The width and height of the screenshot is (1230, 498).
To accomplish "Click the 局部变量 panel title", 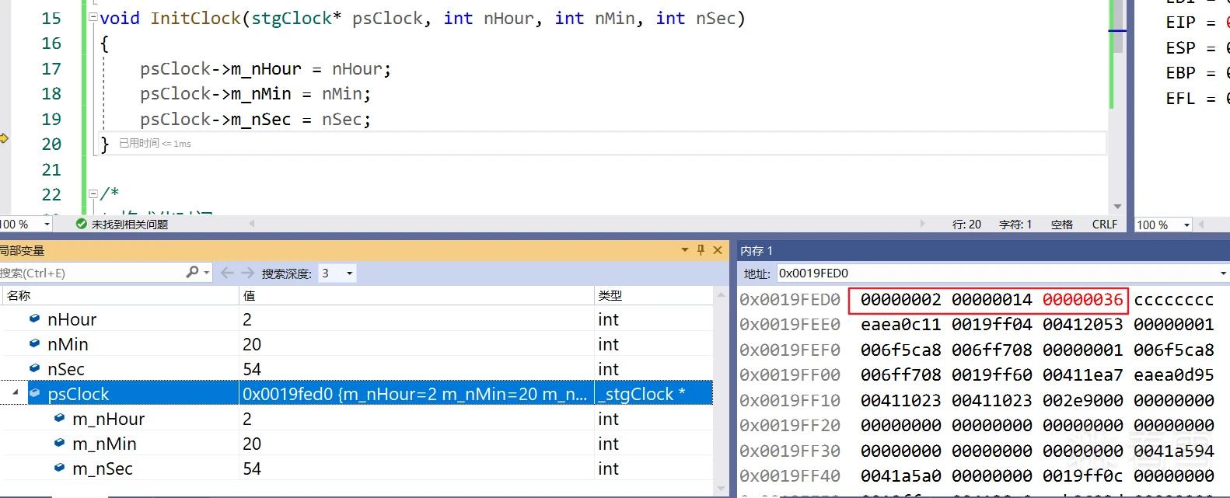I will (22, 250).
